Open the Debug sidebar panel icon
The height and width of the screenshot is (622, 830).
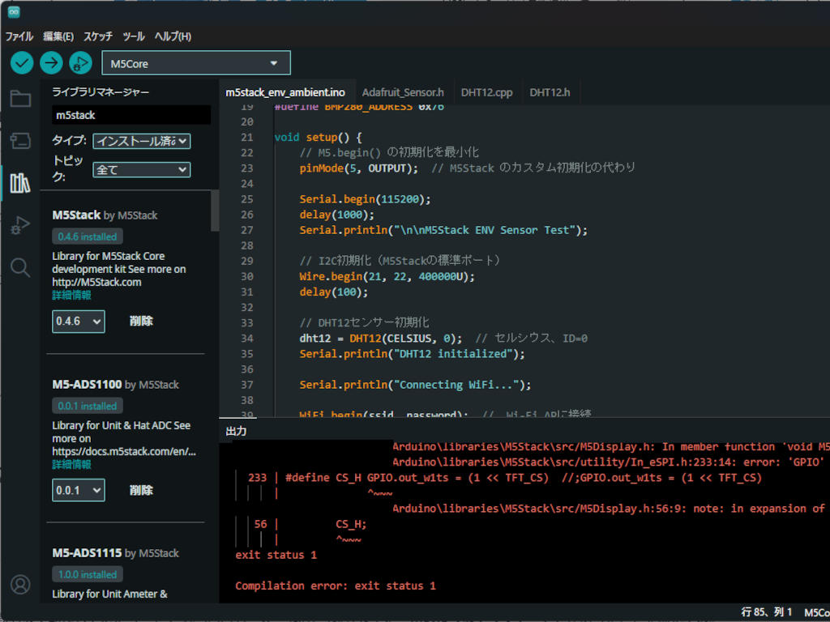[x=20, y=226]
